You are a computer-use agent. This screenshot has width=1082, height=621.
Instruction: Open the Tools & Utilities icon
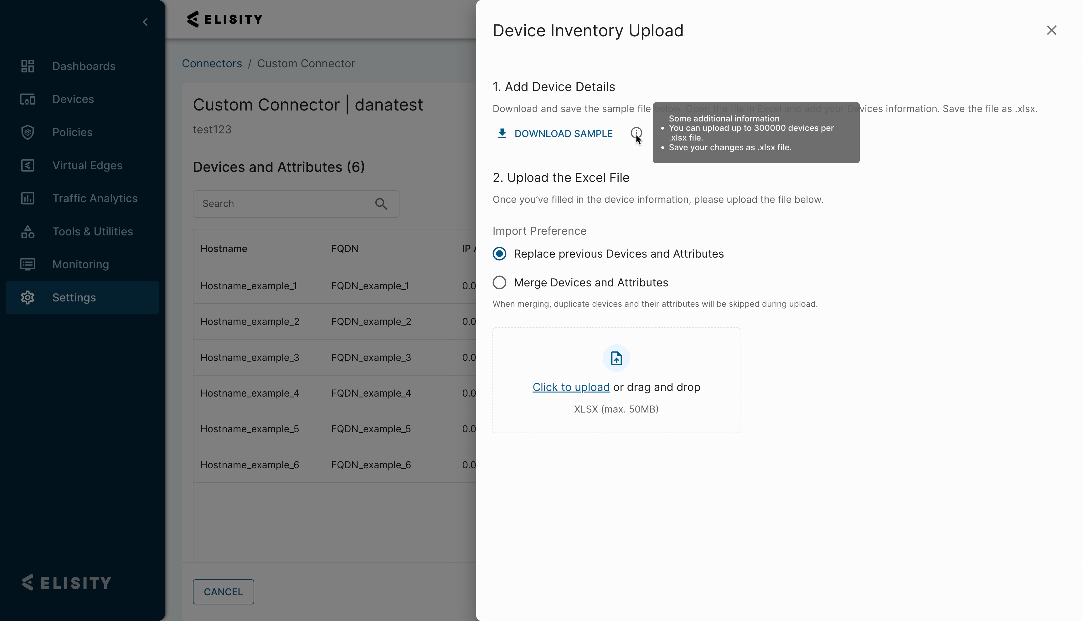(28, 231)
